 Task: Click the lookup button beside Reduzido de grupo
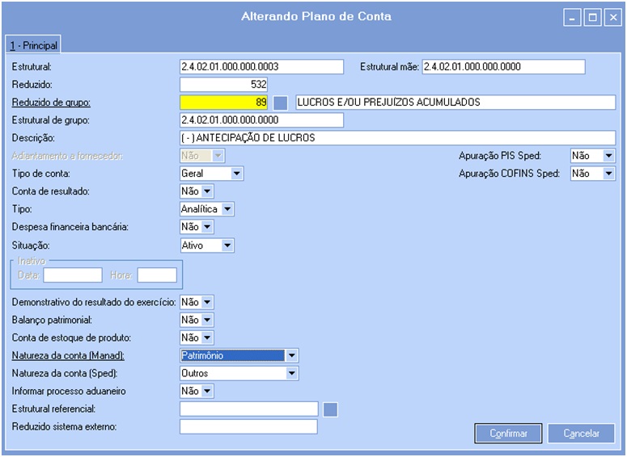(280, 103)
